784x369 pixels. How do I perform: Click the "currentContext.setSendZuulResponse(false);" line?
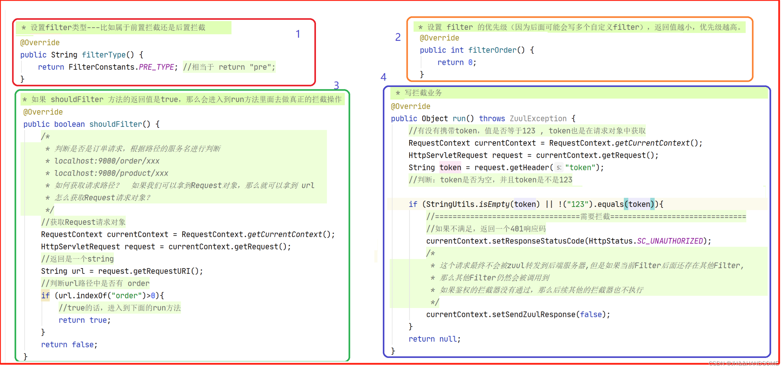tap(518, 315)
